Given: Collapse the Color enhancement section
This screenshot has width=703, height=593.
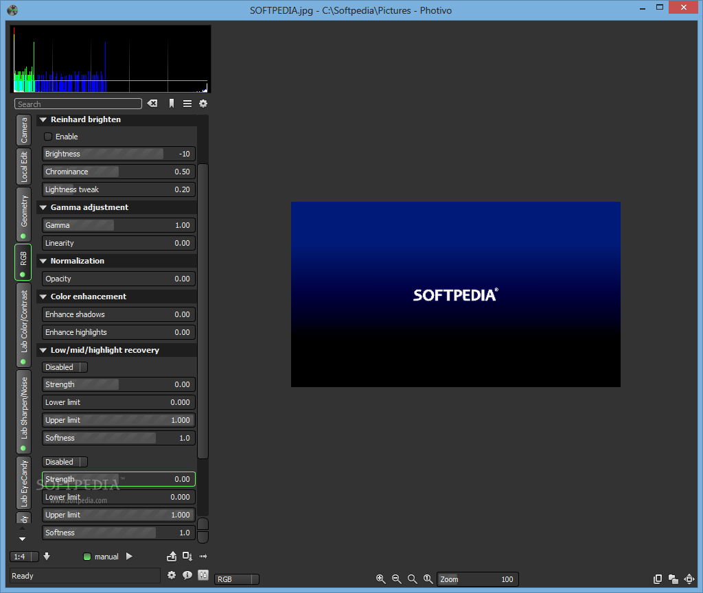Looking at the screenshot, I should pyautogui.click(x=43, y=296).
